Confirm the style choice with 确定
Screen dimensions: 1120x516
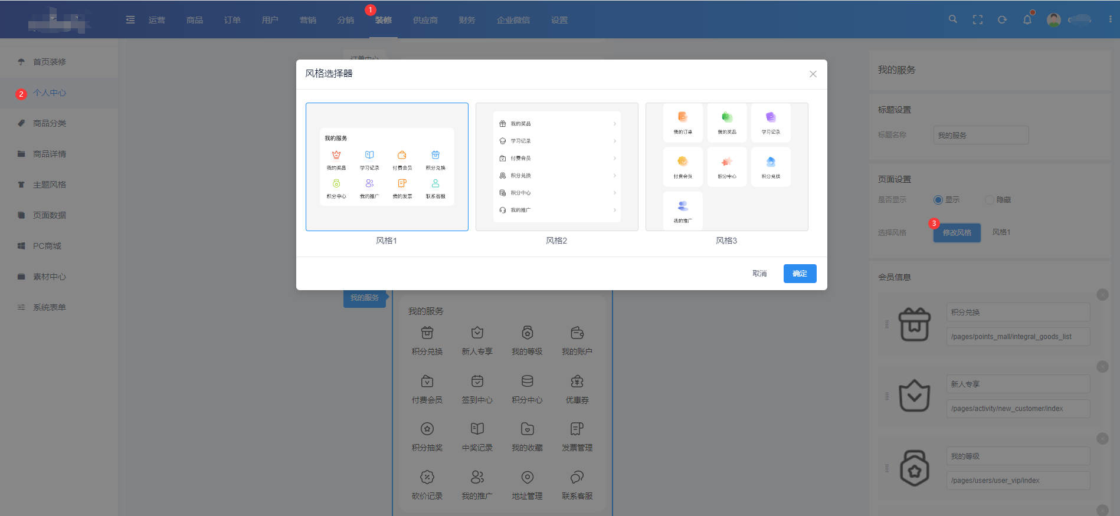tap(800, 274)
